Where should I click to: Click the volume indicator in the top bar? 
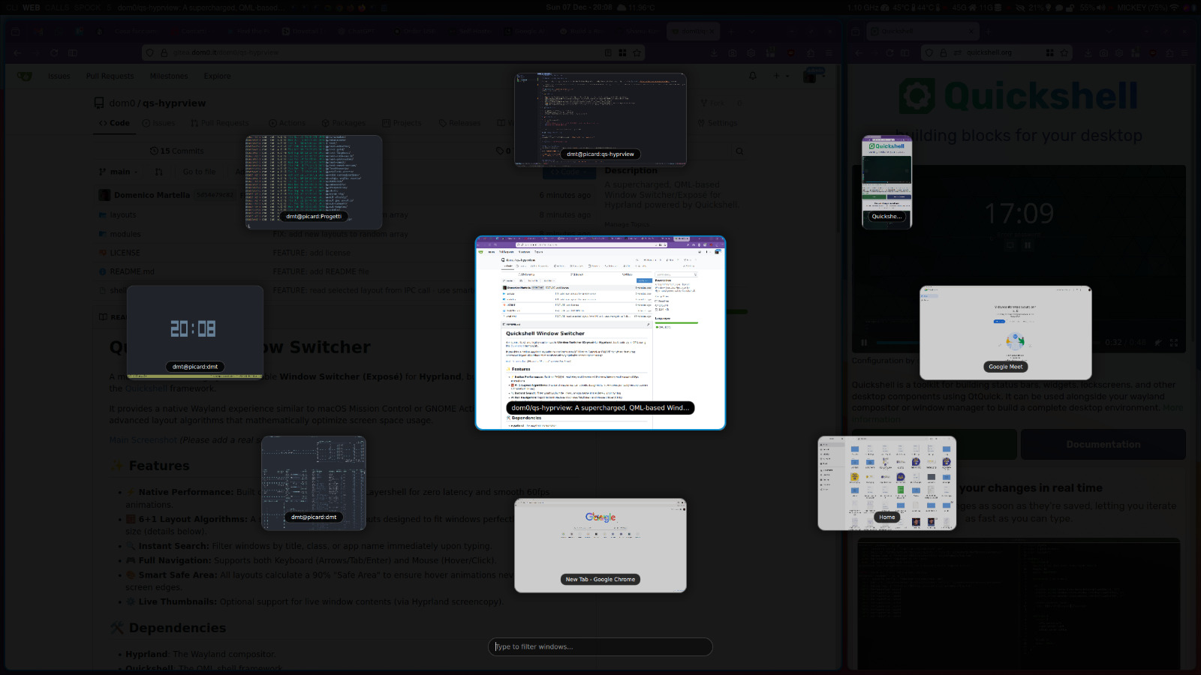1093,7
